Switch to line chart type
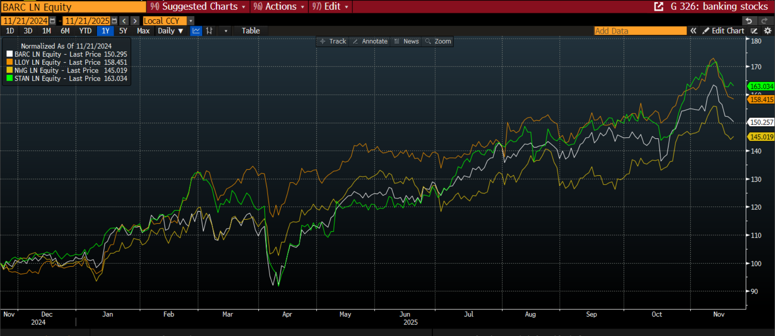Viewport: 775px width, 336px height. point(196,31)
